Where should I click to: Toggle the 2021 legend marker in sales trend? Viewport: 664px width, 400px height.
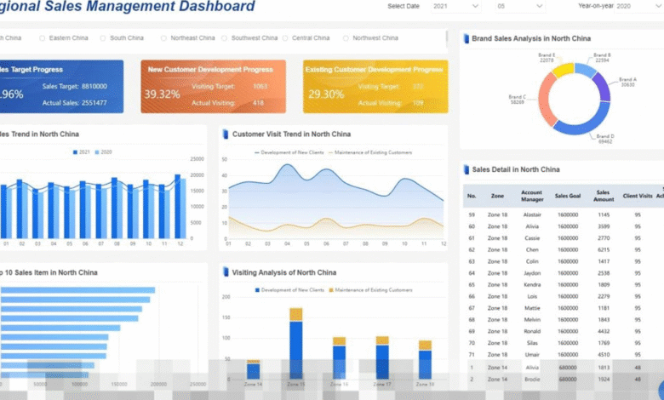tap(76, 151)
